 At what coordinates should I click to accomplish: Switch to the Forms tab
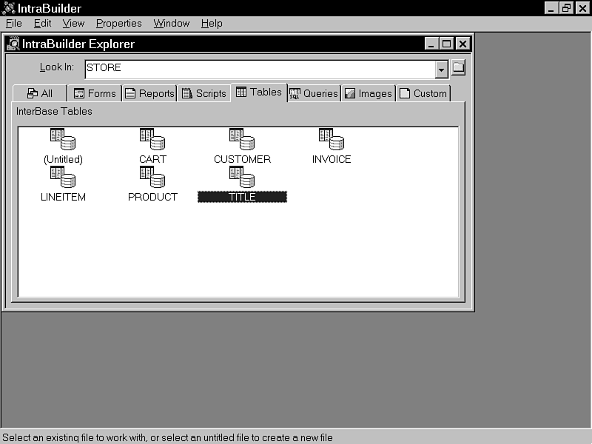95,93
